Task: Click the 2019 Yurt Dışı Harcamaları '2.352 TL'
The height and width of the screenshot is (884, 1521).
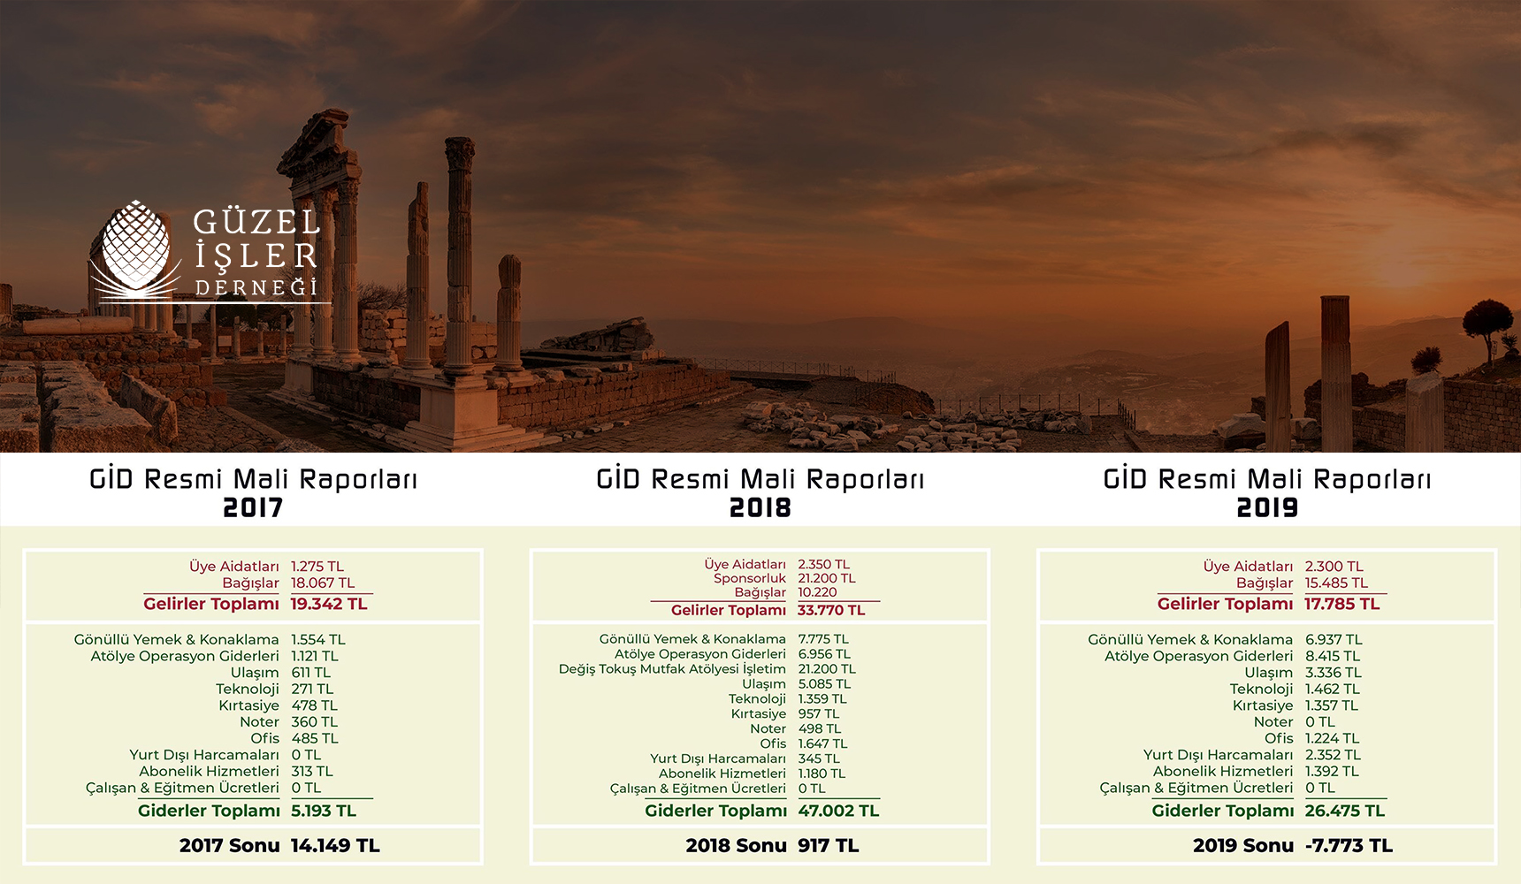Action: pyautogui.click(x=1333, y=755)
